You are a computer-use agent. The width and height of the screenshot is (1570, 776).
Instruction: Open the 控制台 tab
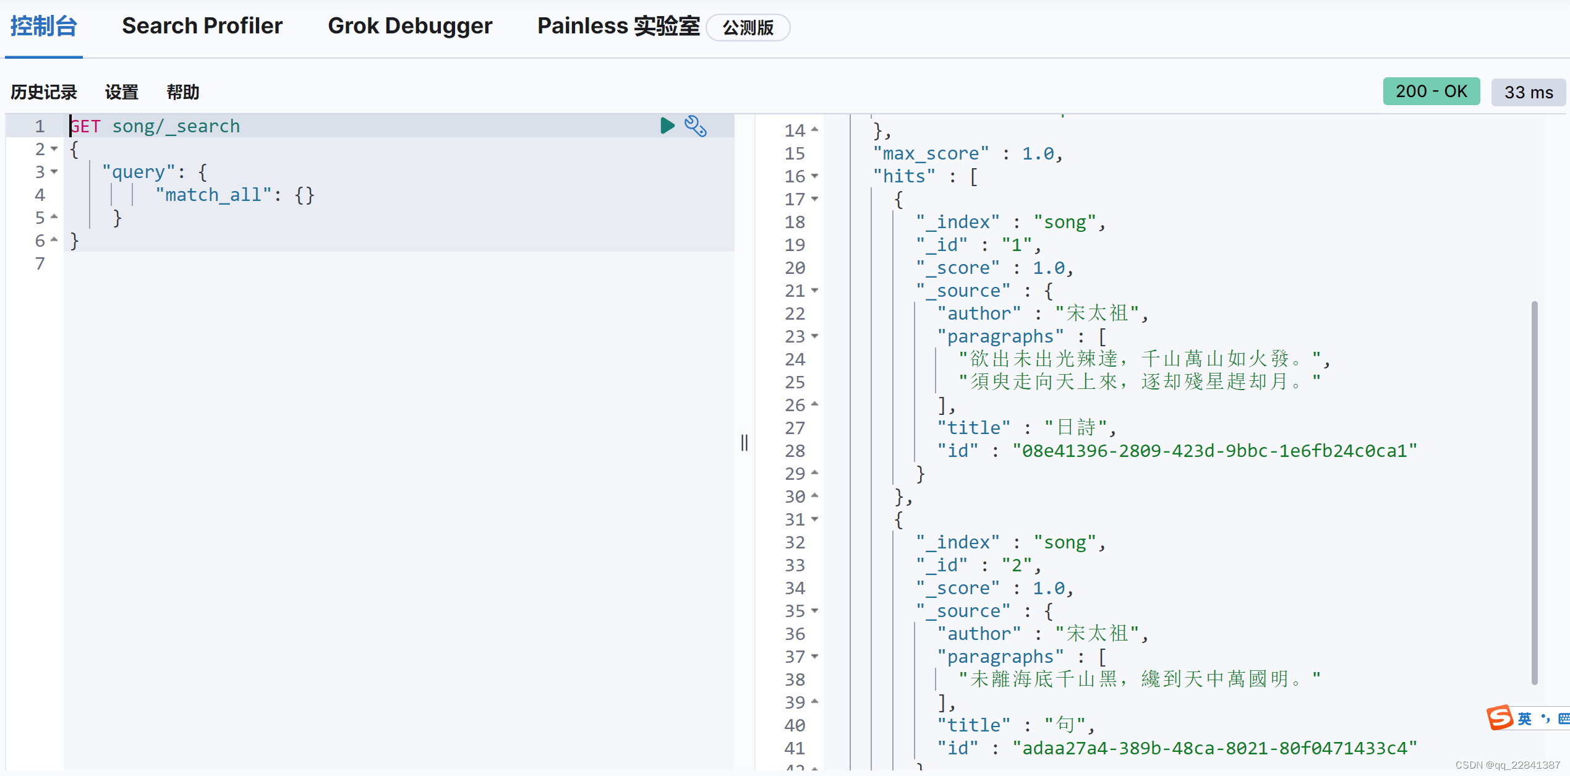click(43, 26)
